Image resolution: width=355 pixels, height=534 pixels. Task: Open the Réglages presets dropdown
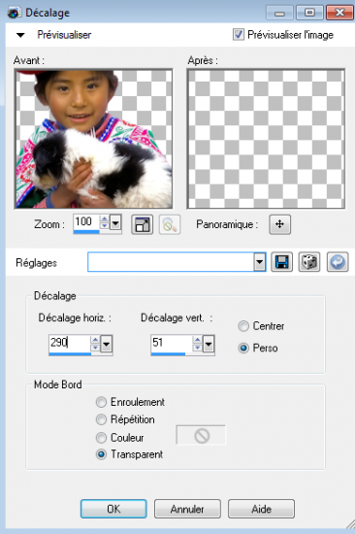pos(260,262)
